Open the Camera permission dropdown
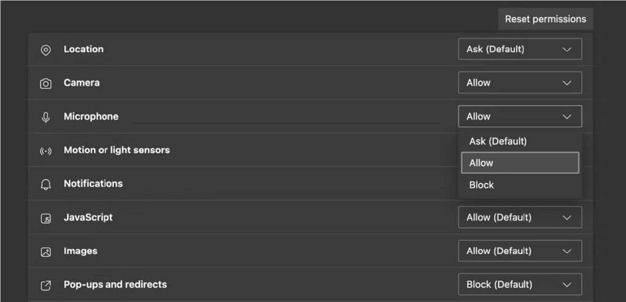The width and height of the screenshot is (626, 302). pyautogui.click(x=520, y=82)
